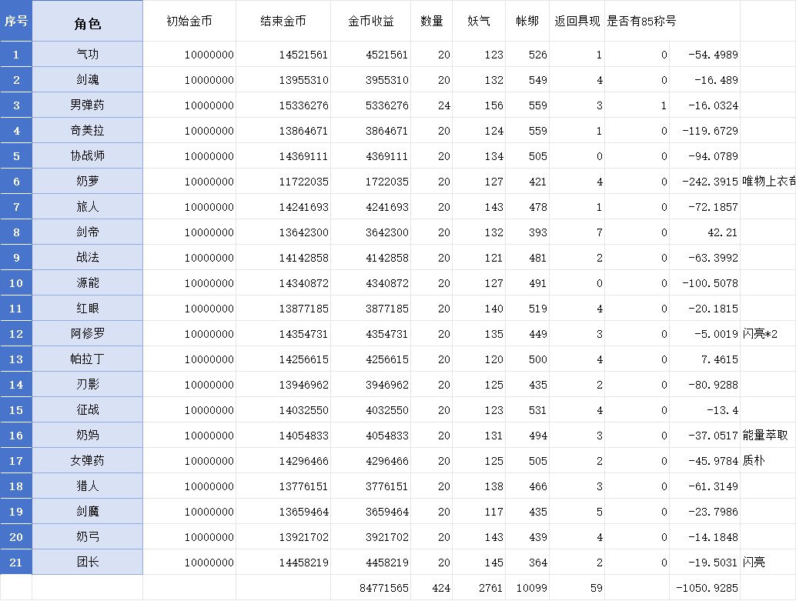
Task: Click the total 妖气 2761
Action: pos(490,588)
